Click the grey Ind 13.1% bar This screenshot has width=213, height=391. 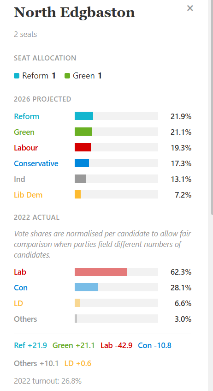(80, 179)
